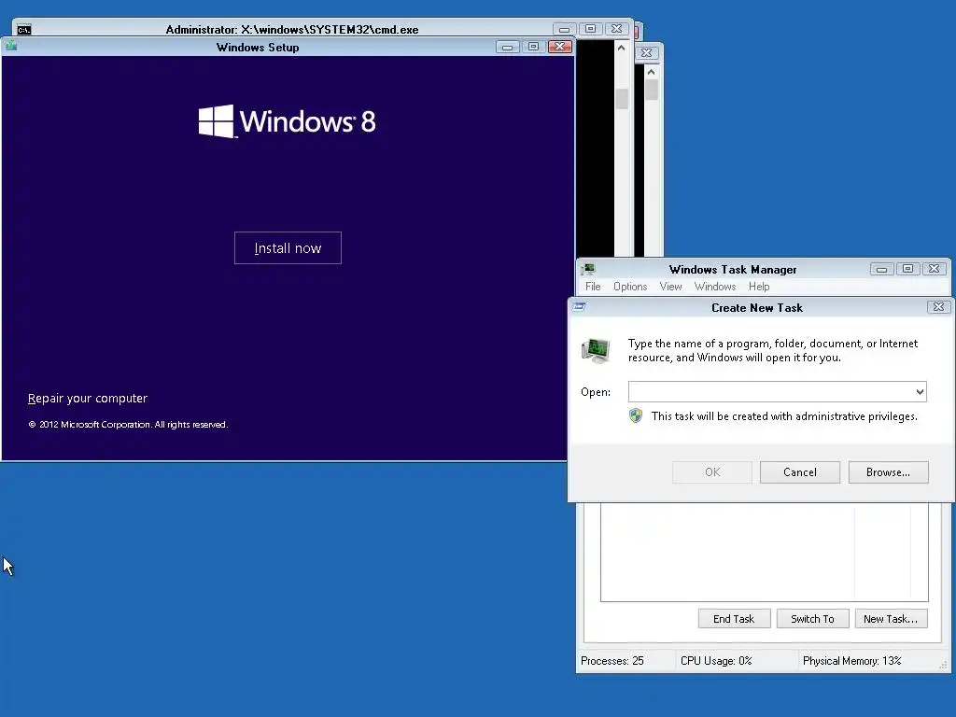Open Repair your computer link
This screenshot has height=717, width=956.
(x=88, y=398)
